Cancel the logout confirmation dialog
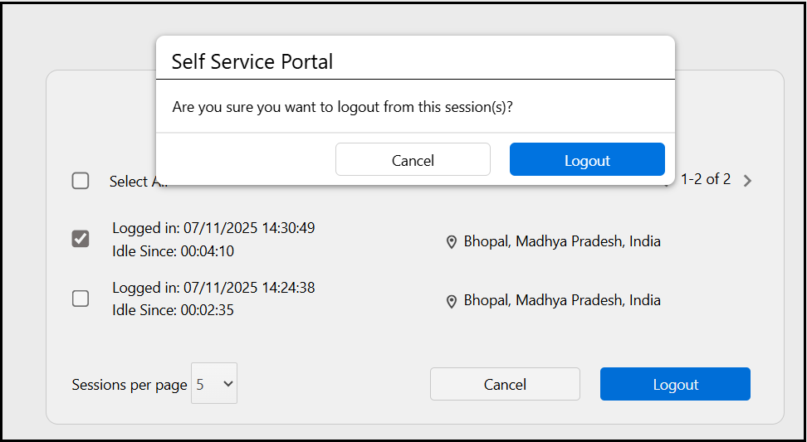The width and height of the screenshot is (807, 442). click(x=413, y=160)
